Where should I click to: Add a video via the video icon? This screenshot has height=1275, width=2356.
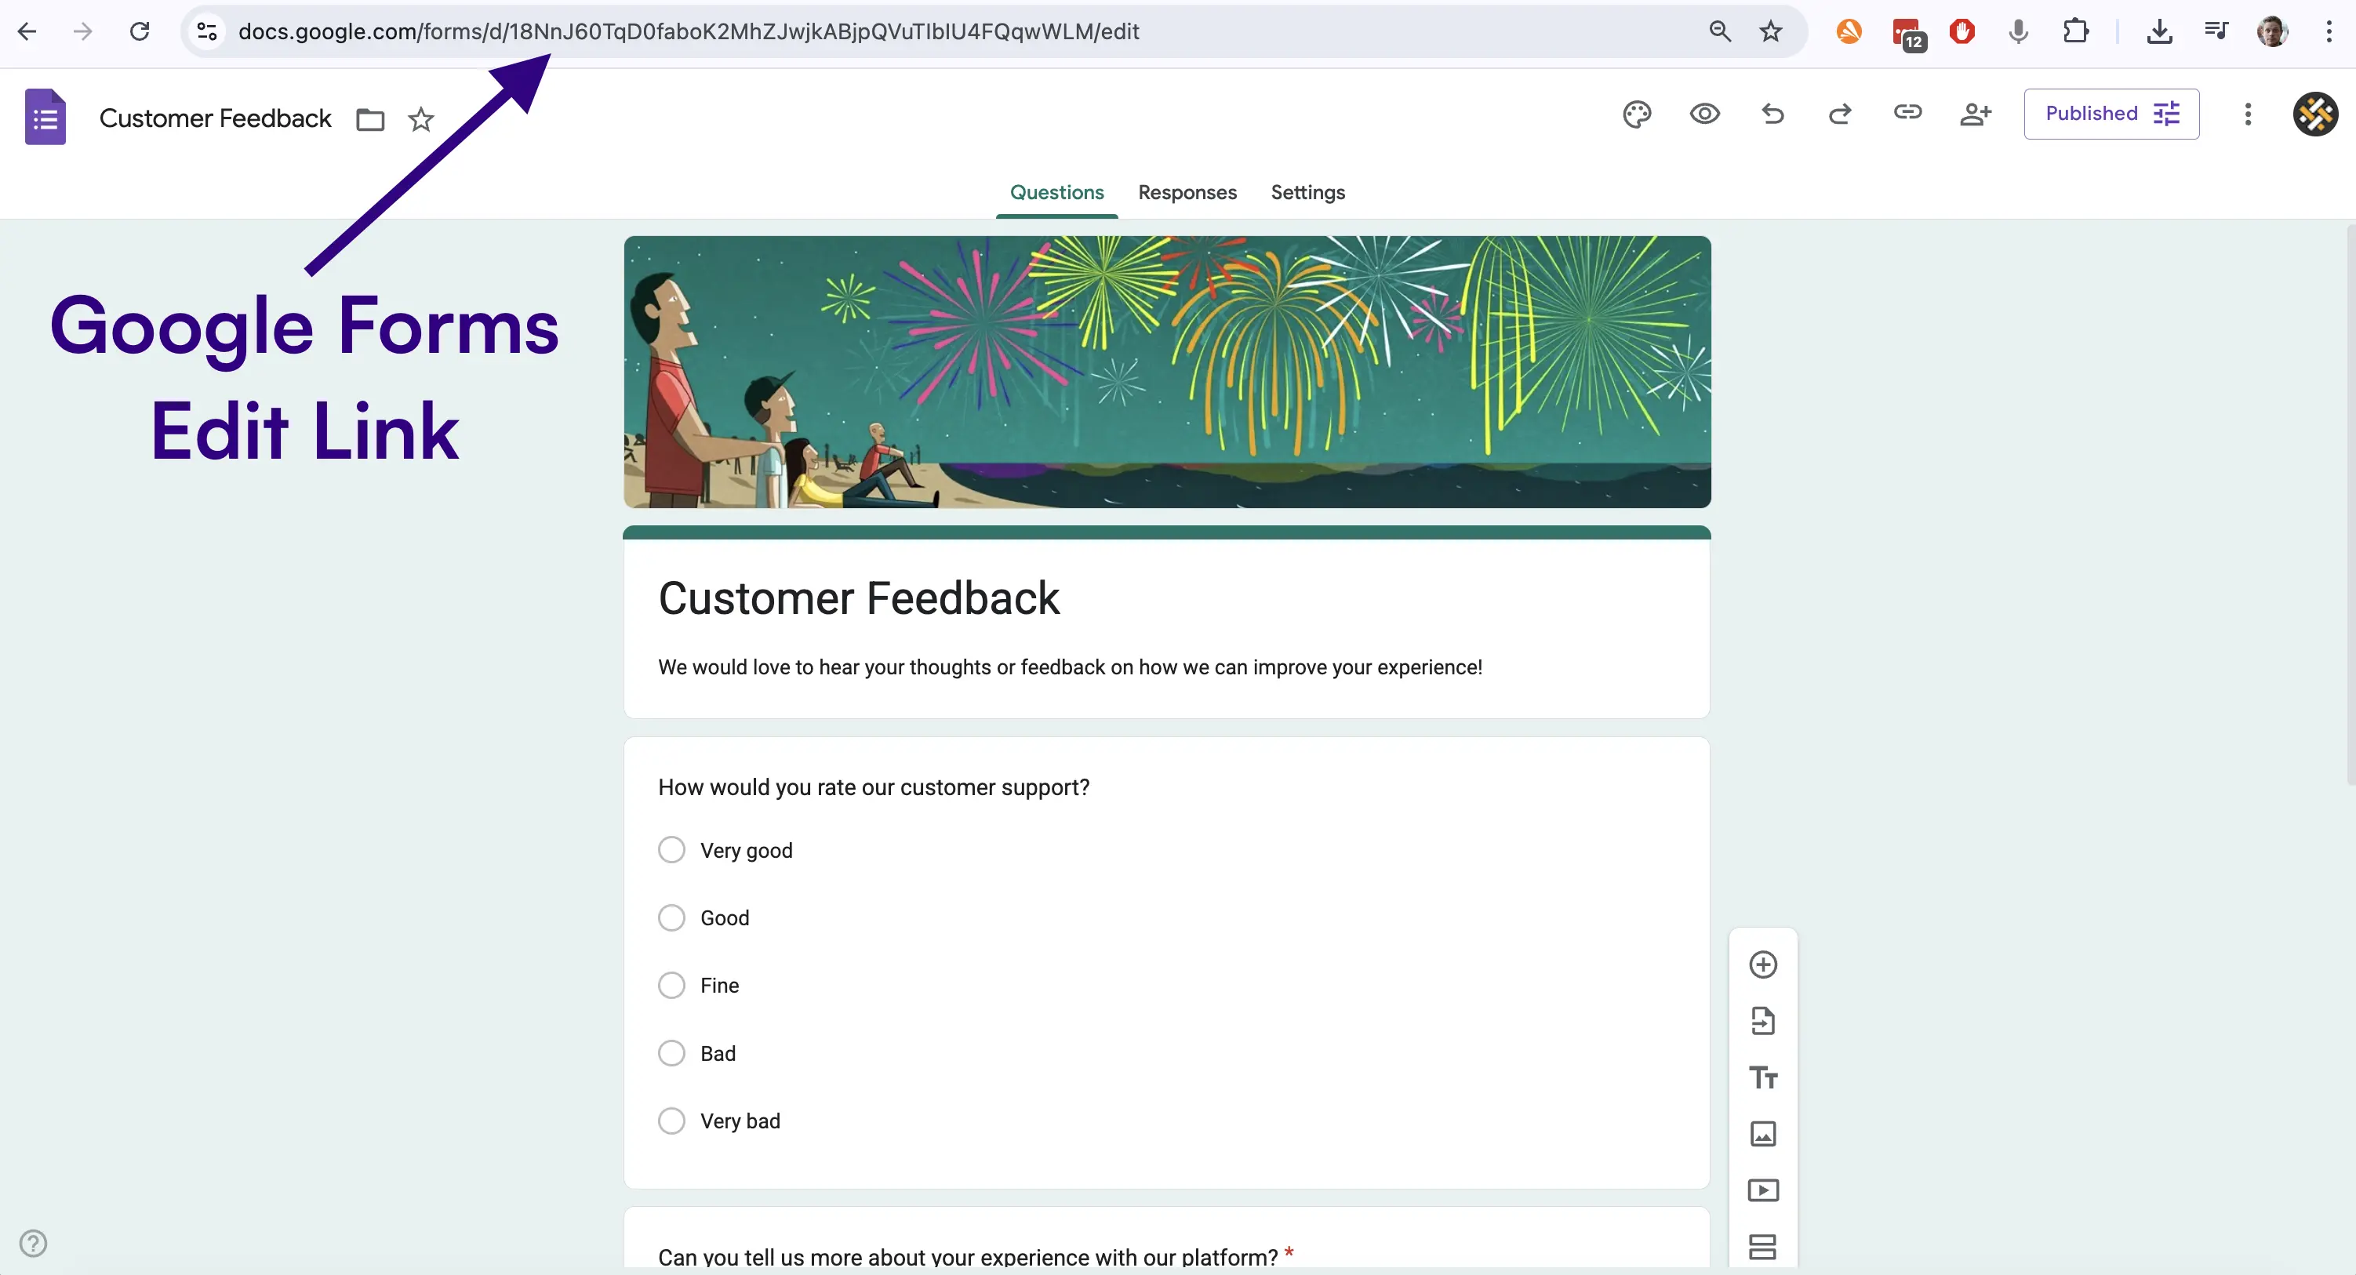coord(1762,1190)
